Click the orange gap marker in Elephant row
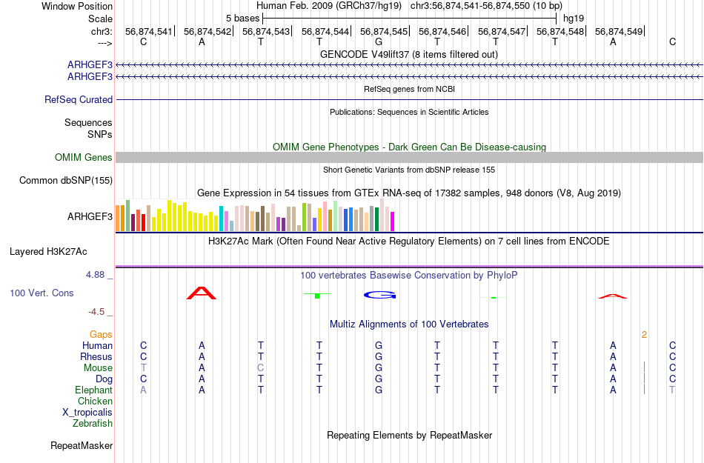The height and width of the screenshot is (463, 704). [644, 390]
